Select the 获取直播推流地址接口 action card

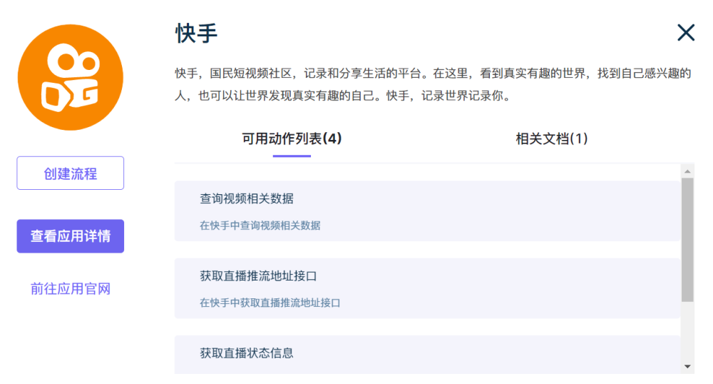tap(427, 288)
